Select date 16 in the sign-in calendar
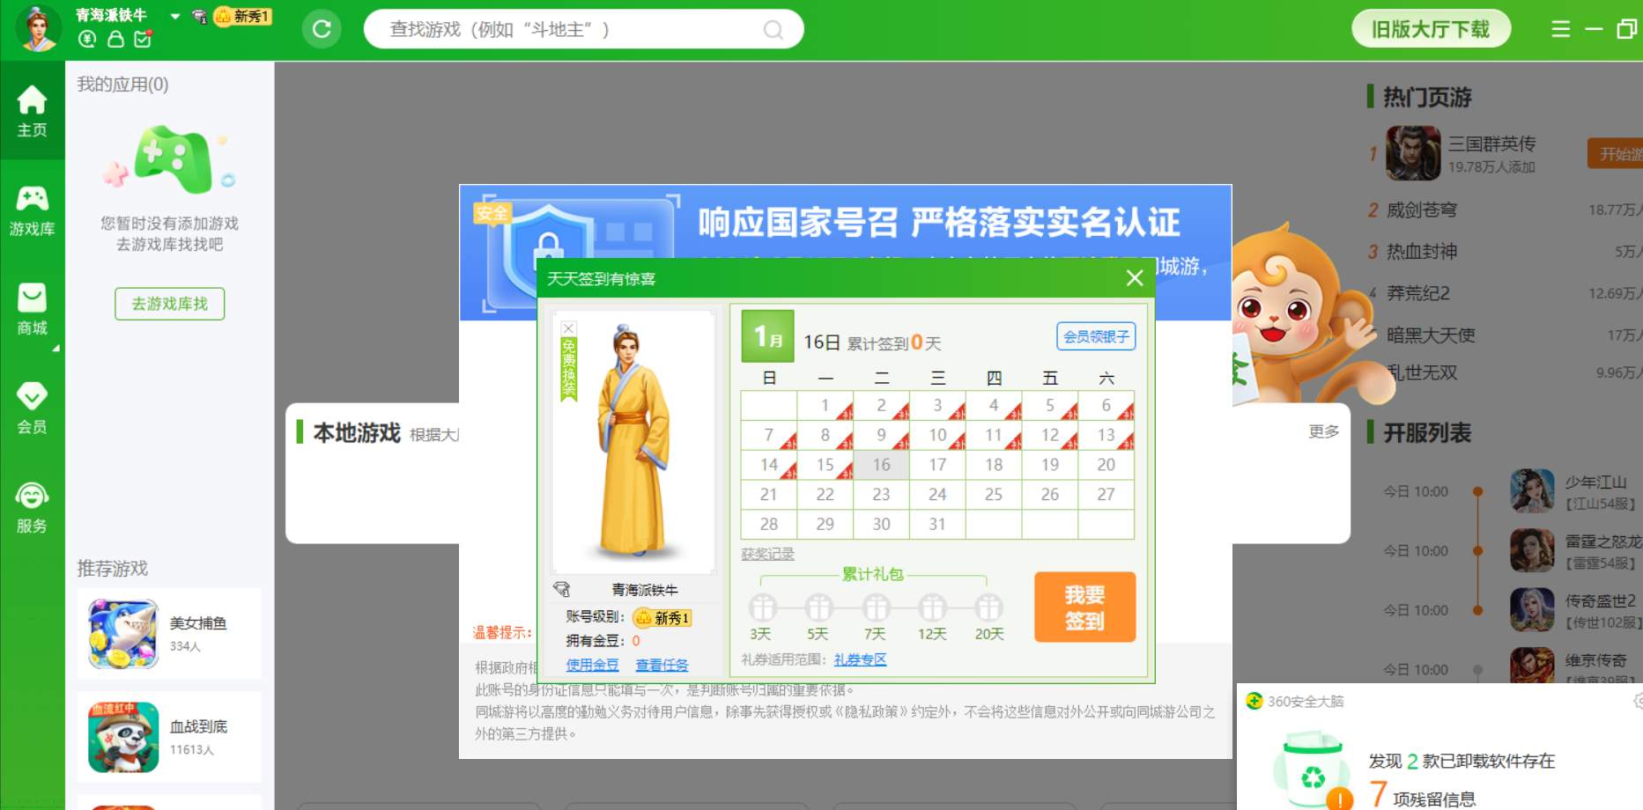Image resolution: width=1643 pixels, height=810 pixels. coord(882,464)
